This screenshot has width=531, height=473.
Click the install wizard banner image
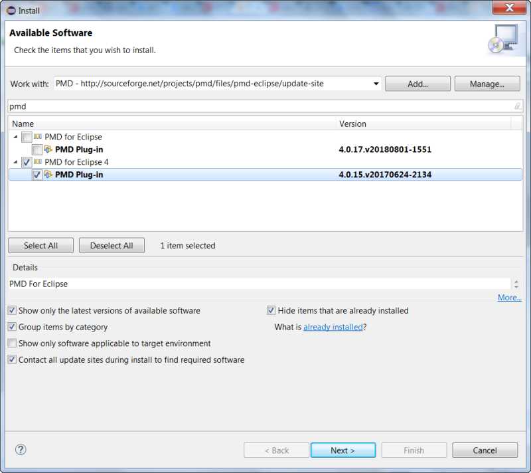point(504,39)
